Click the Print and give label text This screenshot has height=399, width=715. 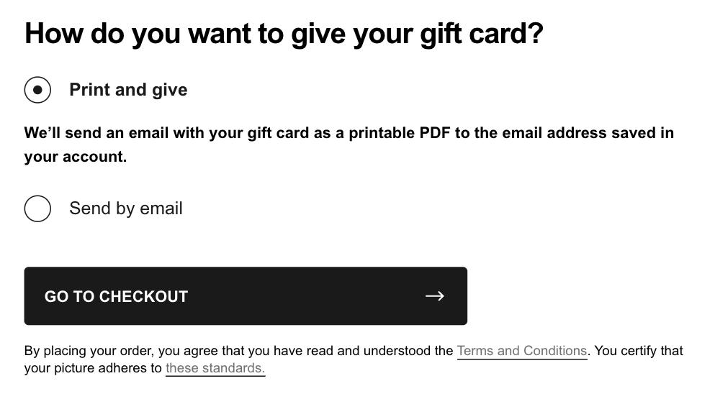click(x=128, y=90)
